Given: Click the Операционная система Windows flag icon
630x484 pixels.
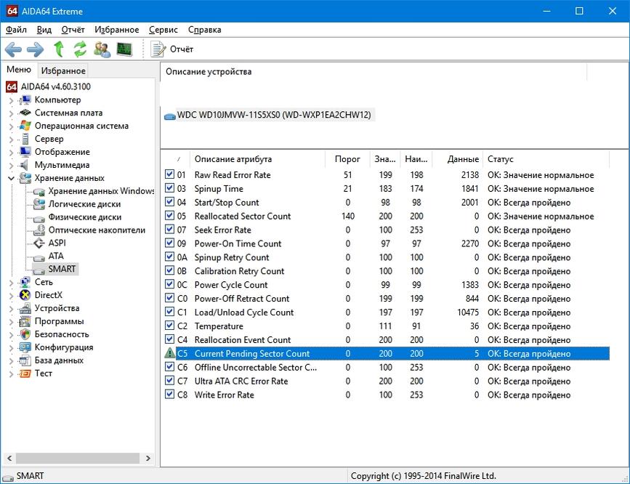Looking at the screenshot, I should (x=25, y=126).
